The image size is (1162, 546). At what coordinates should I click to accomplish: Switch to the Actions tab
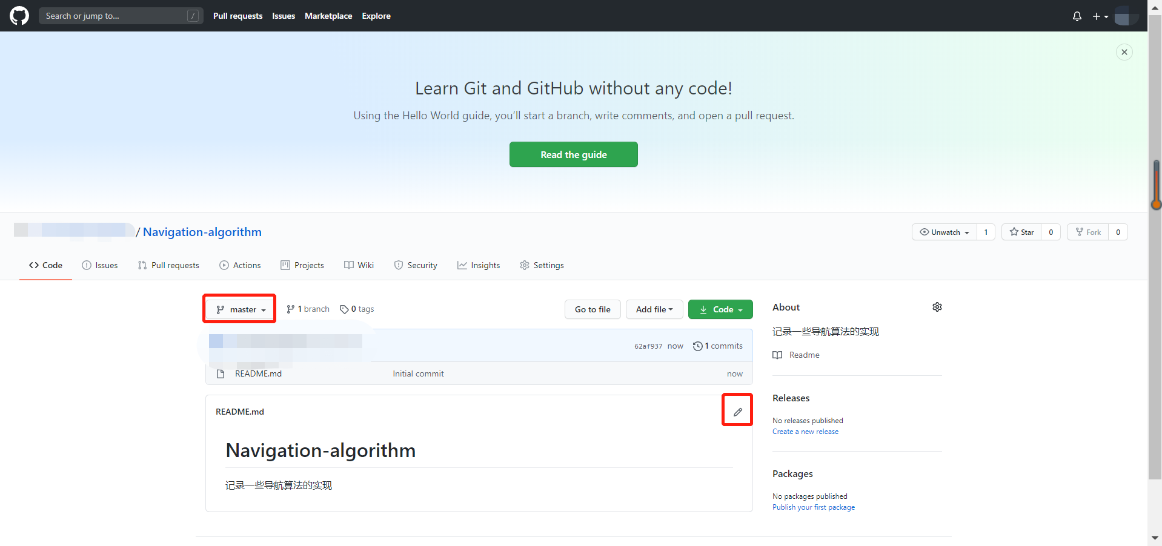pyautogui.click(x=240, y=265)
